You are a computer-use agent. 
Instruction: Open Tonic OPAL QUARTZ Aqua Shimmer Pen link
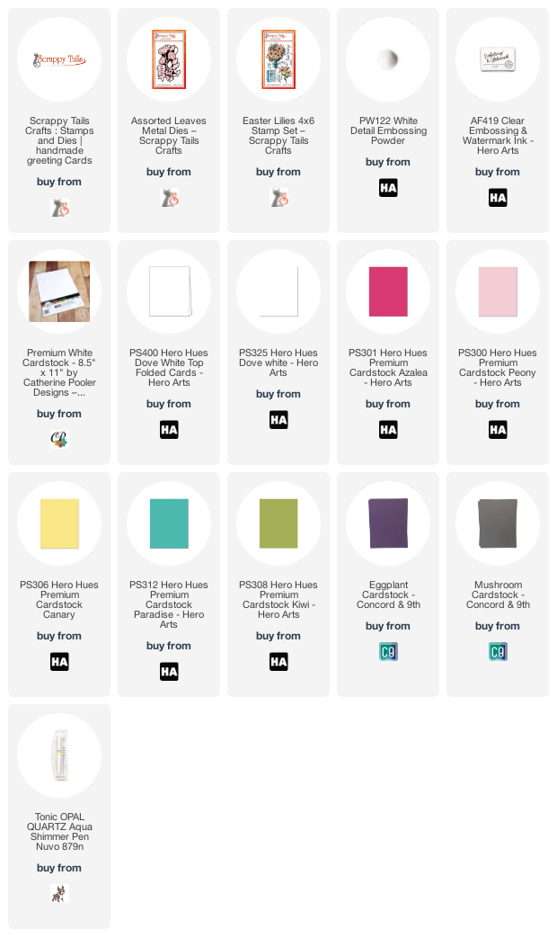59,832
